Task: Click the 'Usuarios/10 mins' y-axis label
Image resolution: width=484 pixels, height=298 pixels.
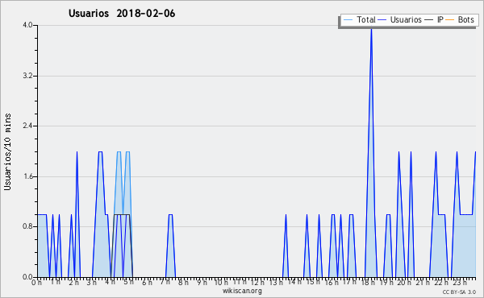Action: click(7, 152)
